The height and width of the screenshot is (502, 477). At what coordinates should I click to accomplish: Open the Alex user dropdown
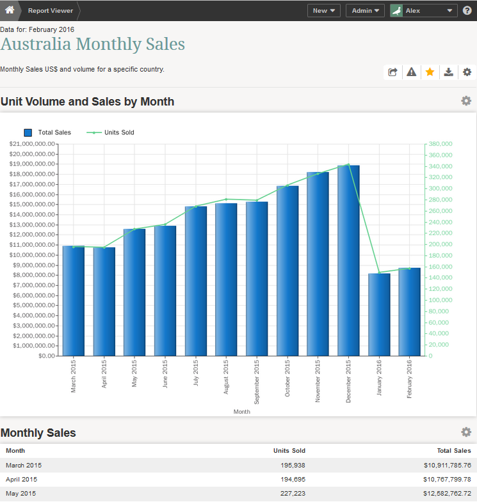coord(423,11)
